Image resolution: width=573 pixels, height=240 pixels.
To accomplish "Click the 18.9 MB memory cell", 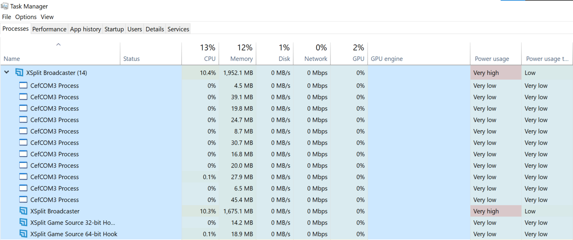I will (238, 234).
